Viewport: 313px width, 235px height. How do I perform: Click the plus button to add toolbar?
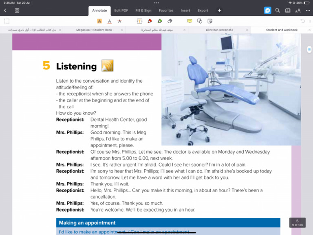(219, 10)
